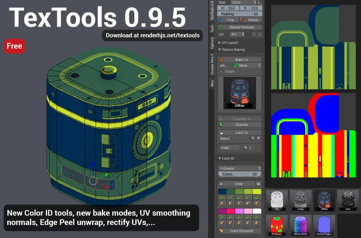Click the Resize button
This screenshot has height=238, width=361.
click(x=251, y=20)
